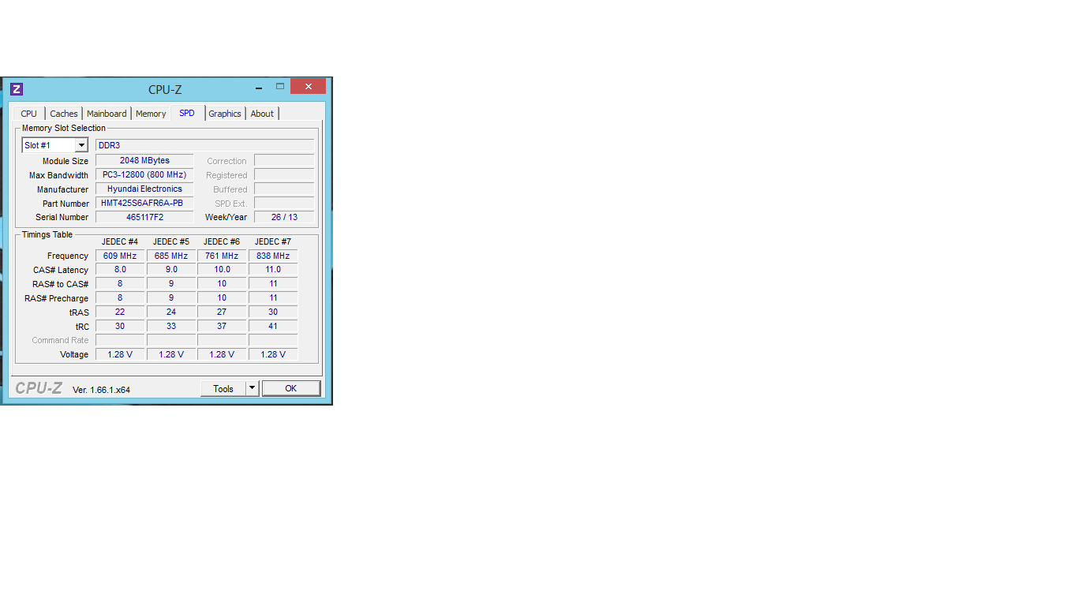This screenshot has height=606, width=1078.
Task: Click tRC value 41
Action: [x=273, y=326]
